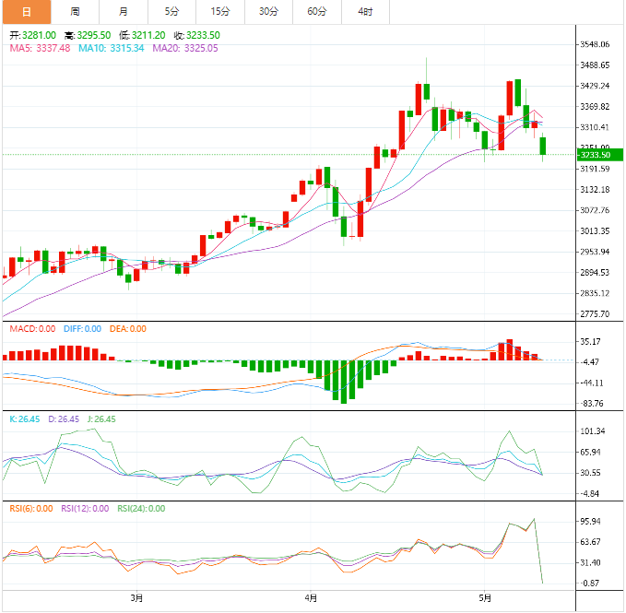626x613 pixels.
Task: Select the 日 daily chart tab
Action: click(25, 12)
